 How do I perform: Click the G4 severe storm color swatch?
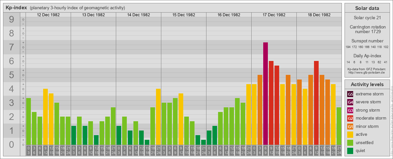(x=350, y=102)
